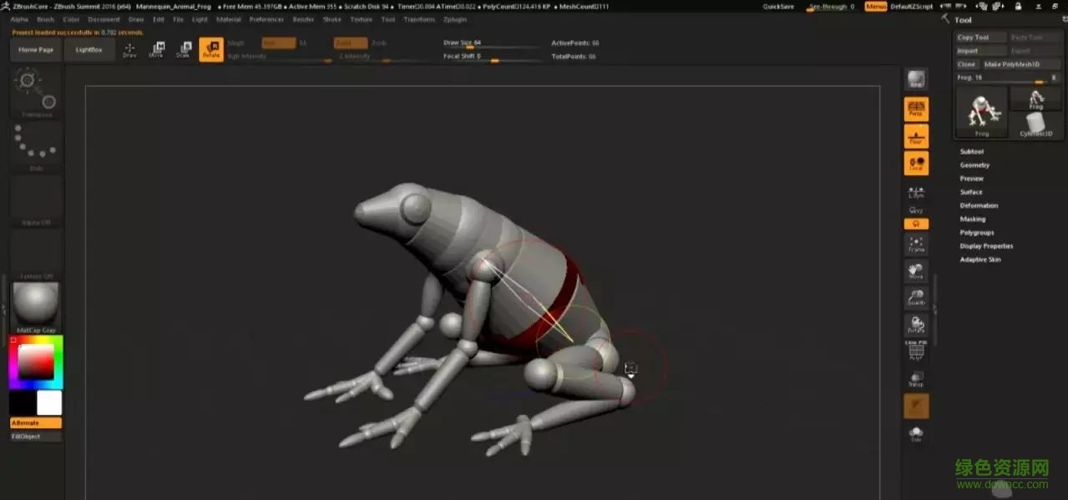The image size is (1068, 500).
Task: Open the Zplugin menu
Action: point(455,19)
